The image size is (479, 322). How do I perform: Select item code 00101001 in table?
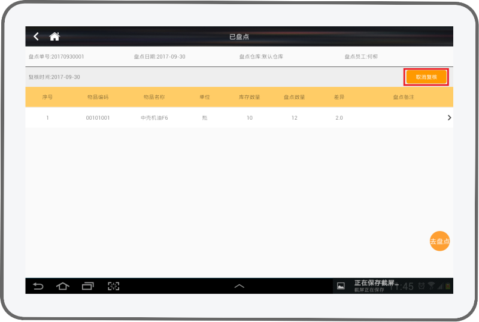pos(98,118)
